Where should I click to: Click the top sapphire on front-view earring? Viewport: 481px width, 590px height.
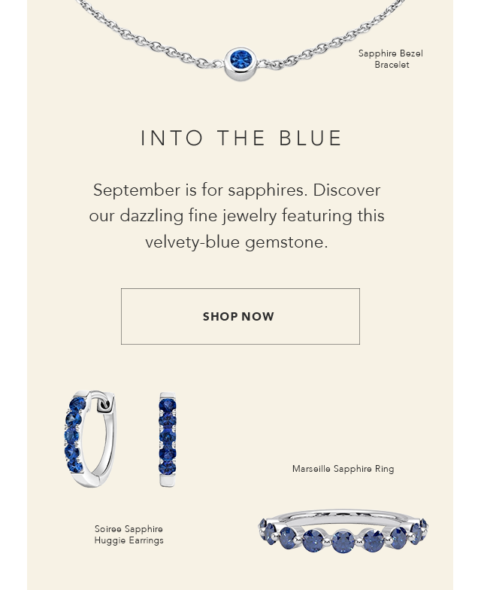167,406
